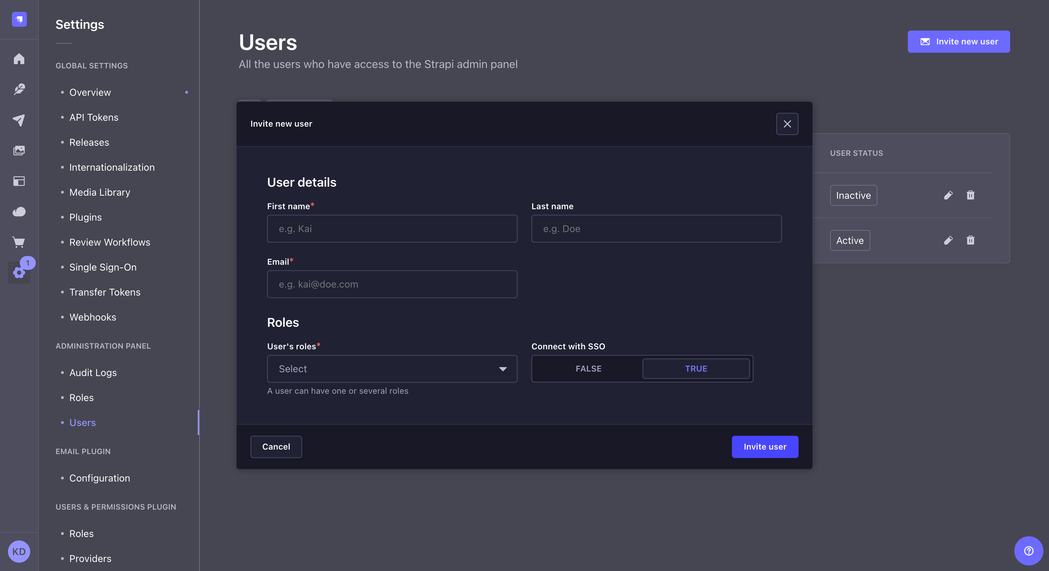This screenshot has width=1049, height=571.
Task: Go to Webhooks settings
Action: 92,317
